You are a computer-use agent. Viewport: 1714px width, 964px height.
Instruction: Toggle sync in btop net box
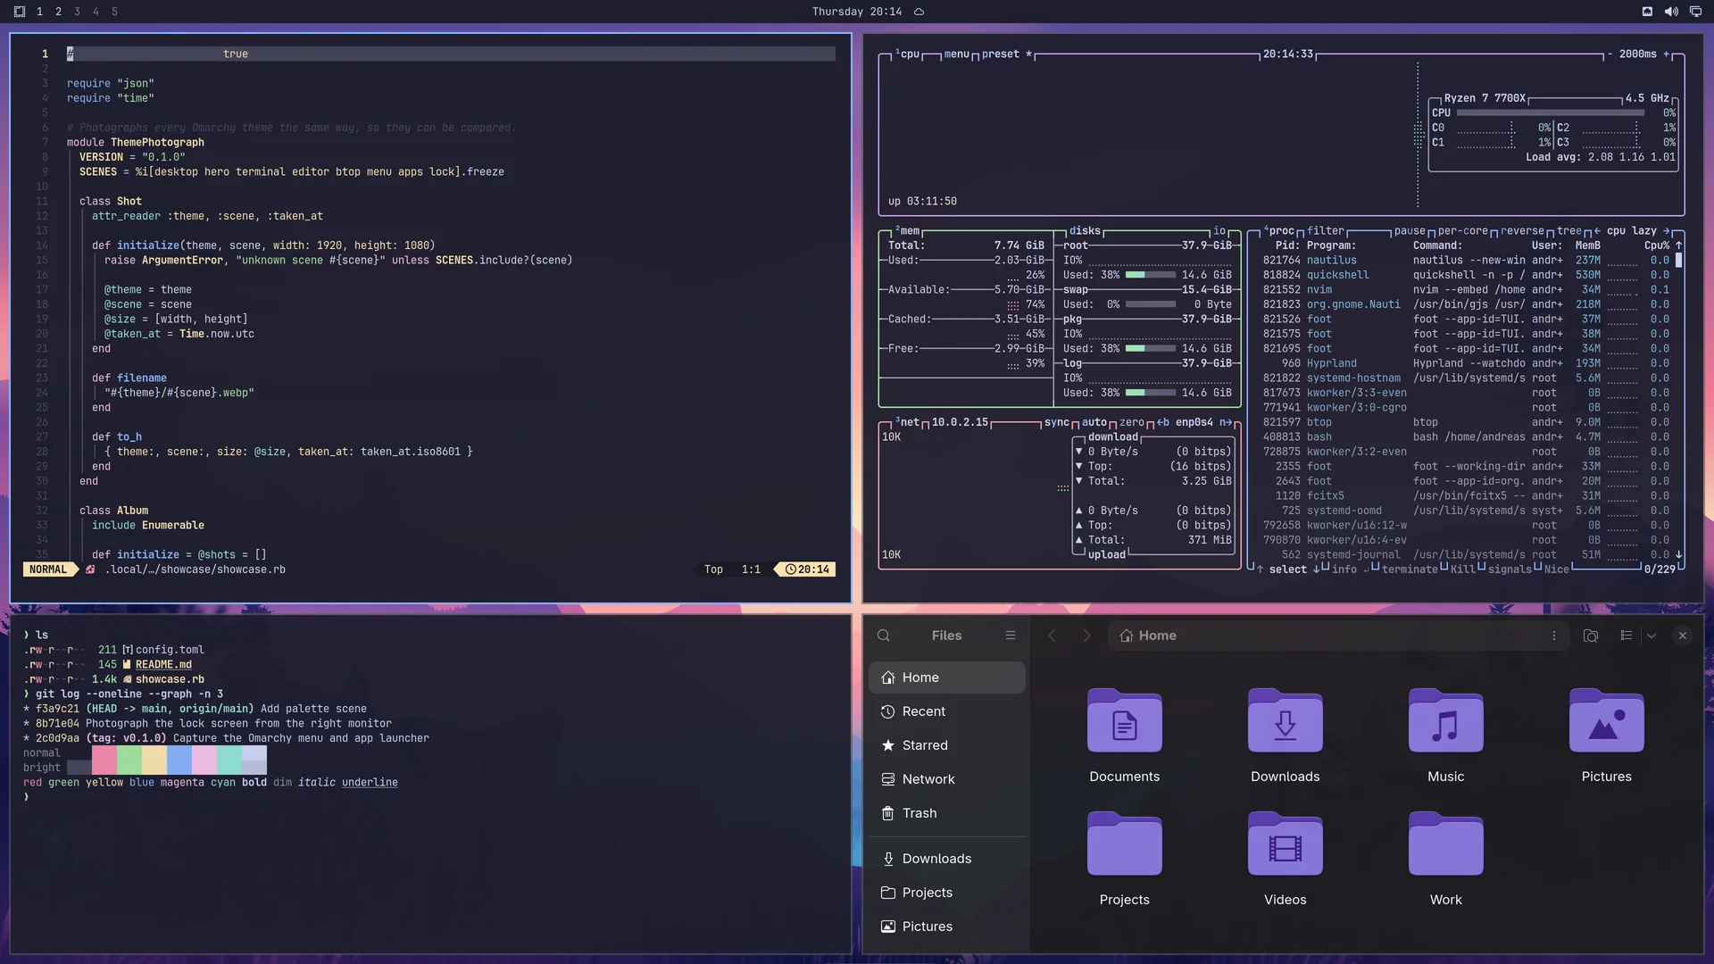pos(1057,422)
